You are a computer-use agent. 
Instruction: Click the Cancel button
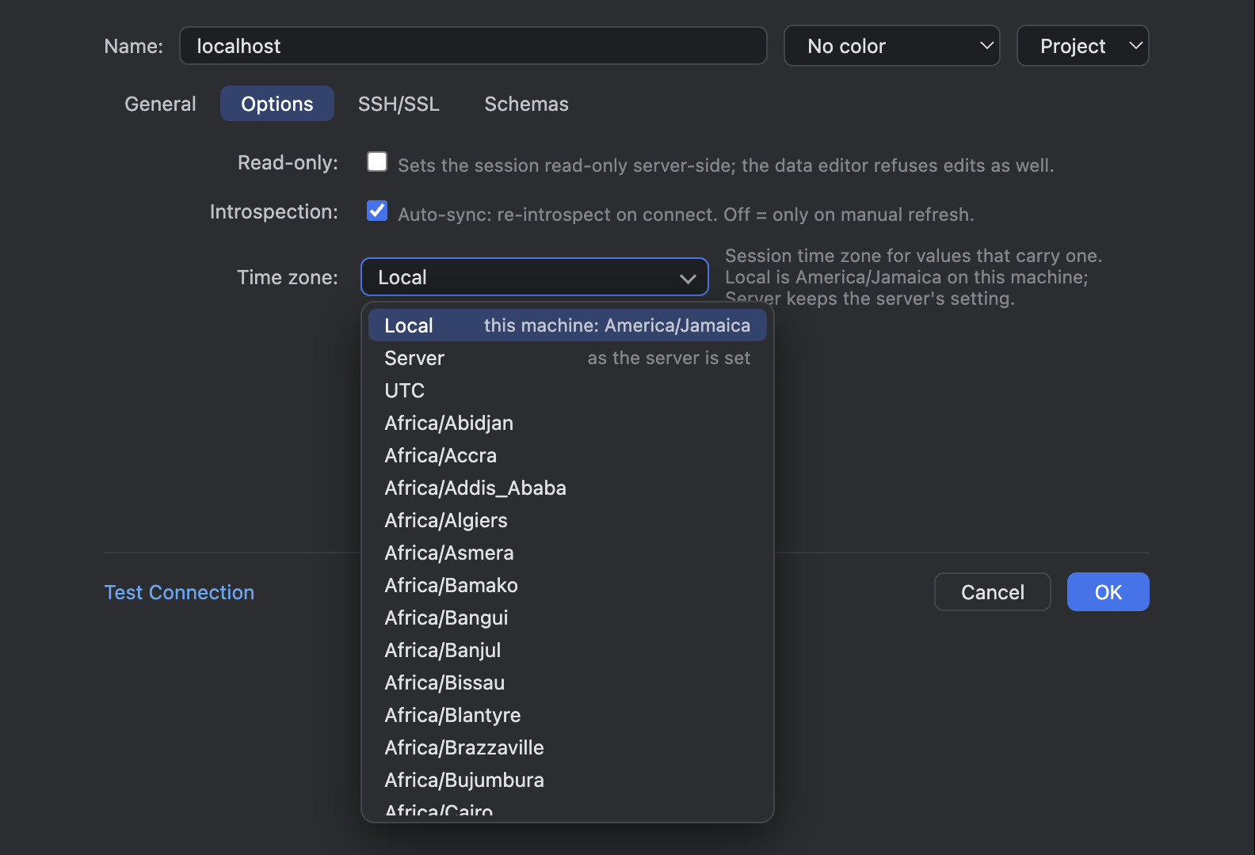pyautogui.click(x=993, y=592)
